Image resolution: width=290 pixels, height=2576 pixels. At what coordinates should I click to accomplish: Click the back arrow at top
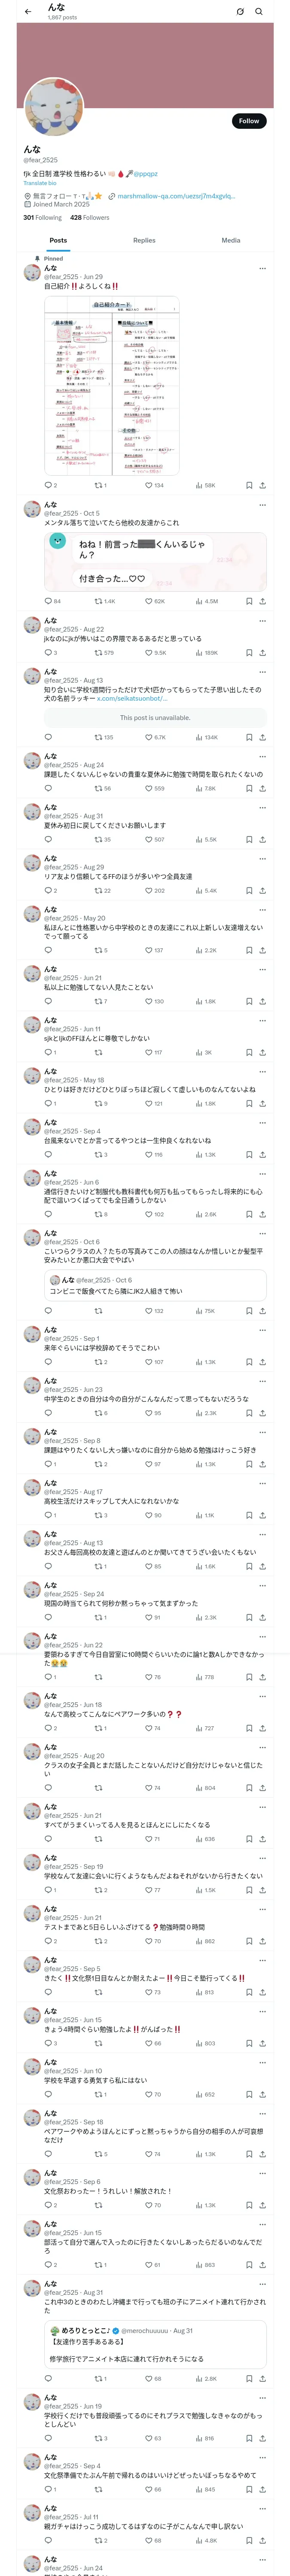pos(28,11)
